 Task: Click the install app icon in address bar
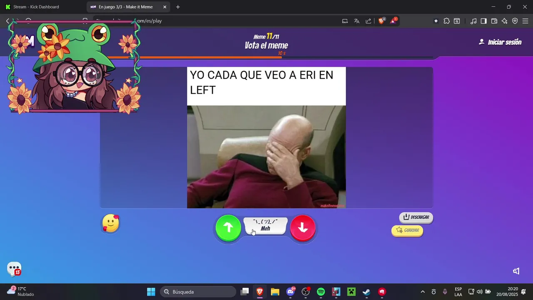pyautogui.click(x=345, y=21)
